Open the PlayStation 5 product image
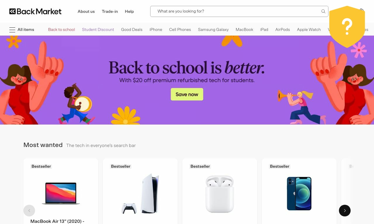This screenshot has width=374, height=224. [x=140, y=194]
